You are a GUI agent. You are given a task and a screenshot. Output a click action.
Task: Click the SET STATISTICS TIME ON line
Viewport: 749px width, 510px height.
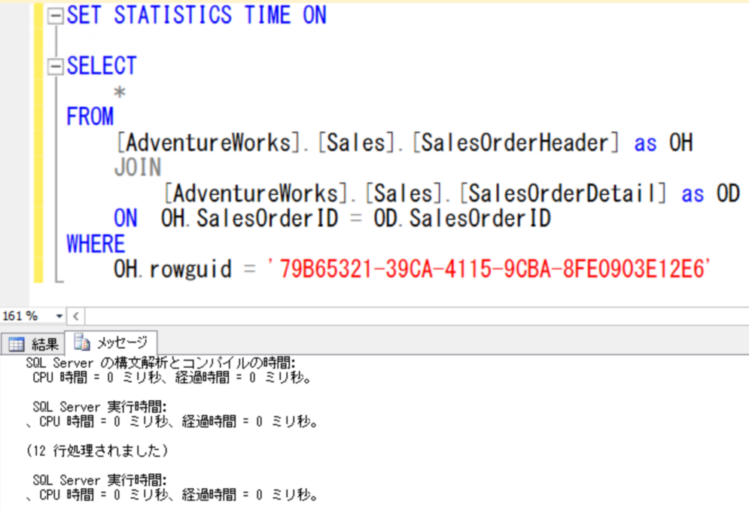click(x=199, y=14)
